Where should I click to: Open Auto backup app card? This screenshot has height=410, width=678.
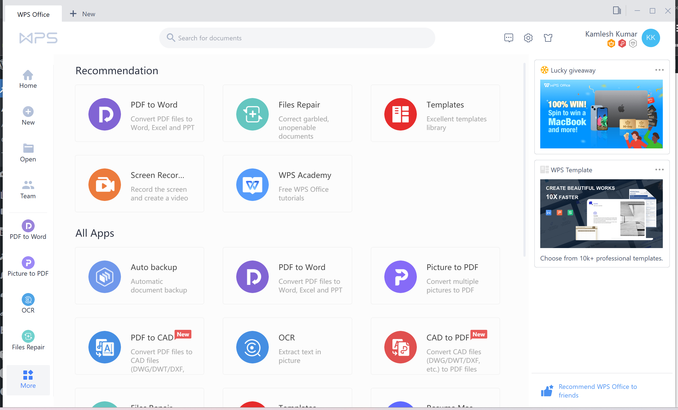click(x=139, y=276)
